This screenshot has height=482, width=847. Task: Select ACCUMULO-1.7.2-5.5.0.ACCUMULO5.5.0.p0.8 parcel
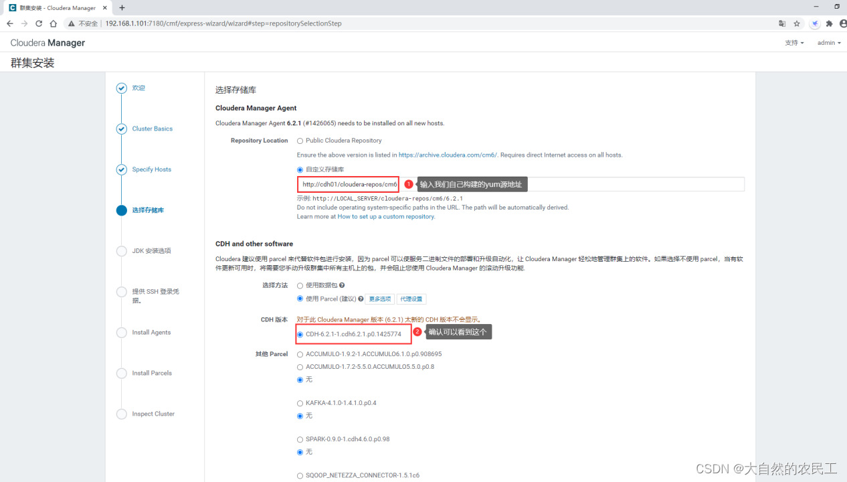click(x=300, y=367)
